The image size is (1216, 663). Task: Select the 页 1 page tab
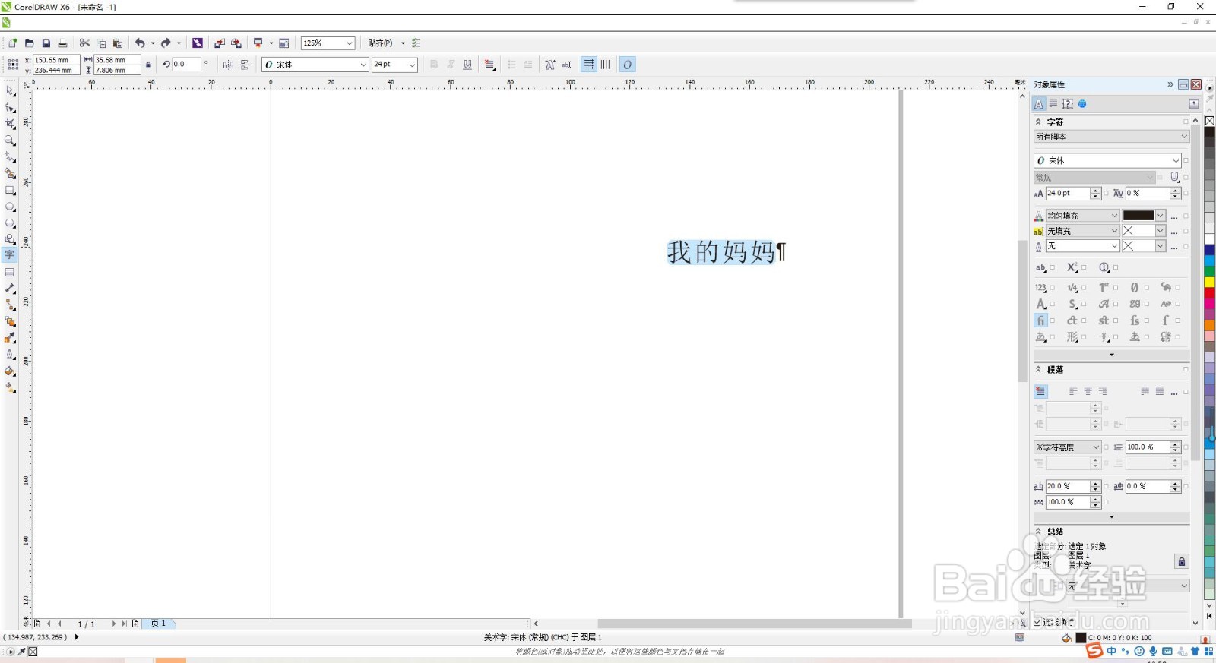pyautogui.click(x=158, y=624)
